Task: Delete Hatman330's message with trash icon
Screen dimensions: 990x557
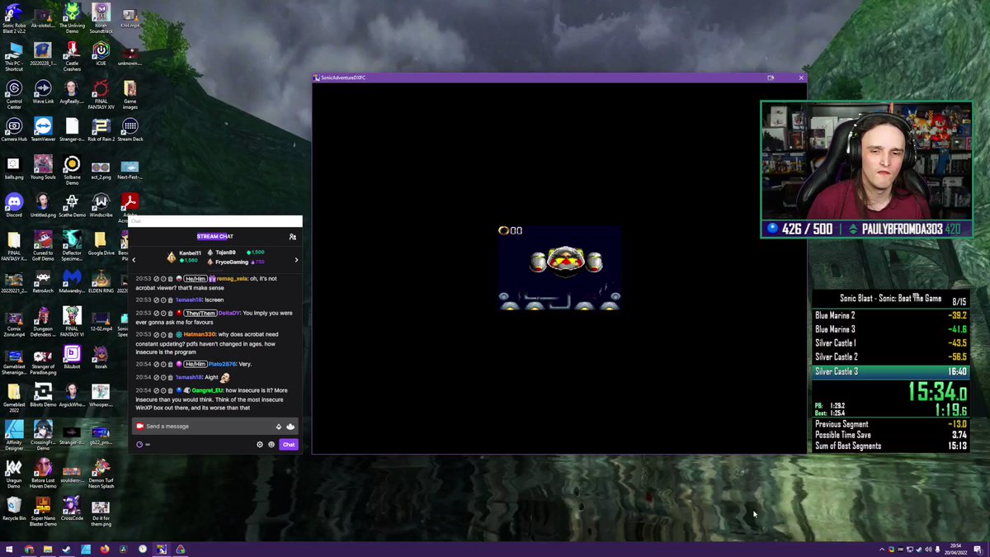Action: click(x=171, y=334)
